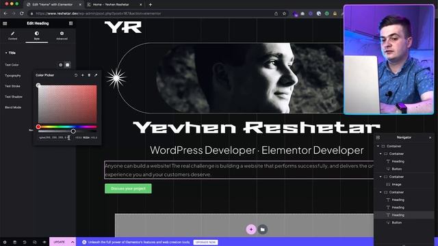This screenshot has height=246, width=438.
Task: Open the Elementor hamburger menu
Action: 5,23
